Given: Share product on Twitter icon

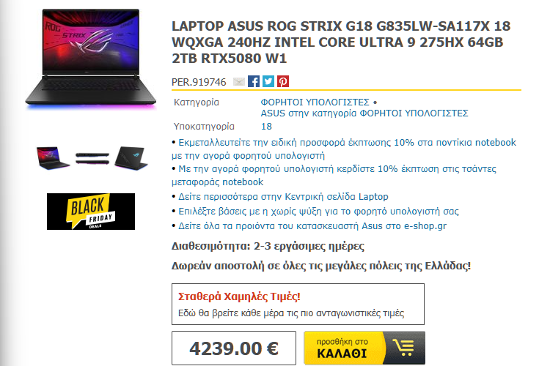Looking at the screenshot, I should pos(268,81).
